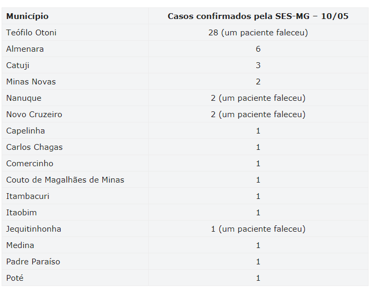The image size is (376, 295).
Task: Select the Catuji municipality cell
Action: 18,65
